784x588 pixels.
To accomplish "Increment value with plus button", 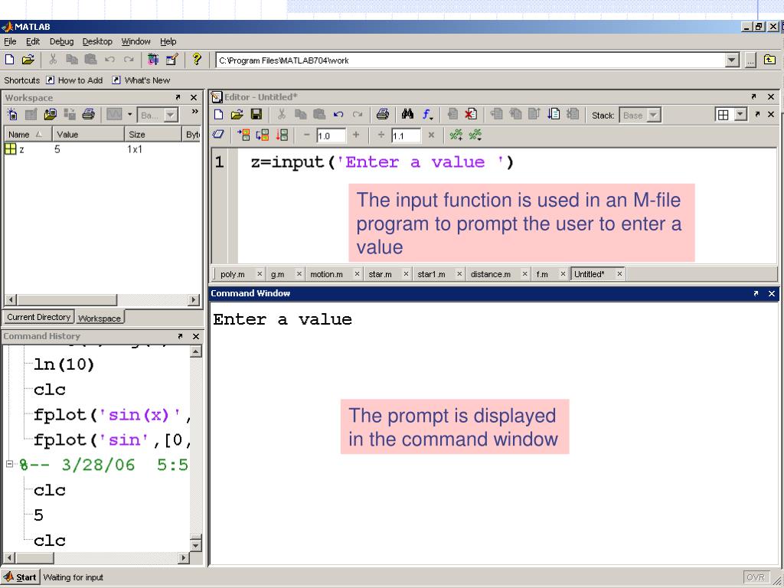I will [x=356, y=135].
